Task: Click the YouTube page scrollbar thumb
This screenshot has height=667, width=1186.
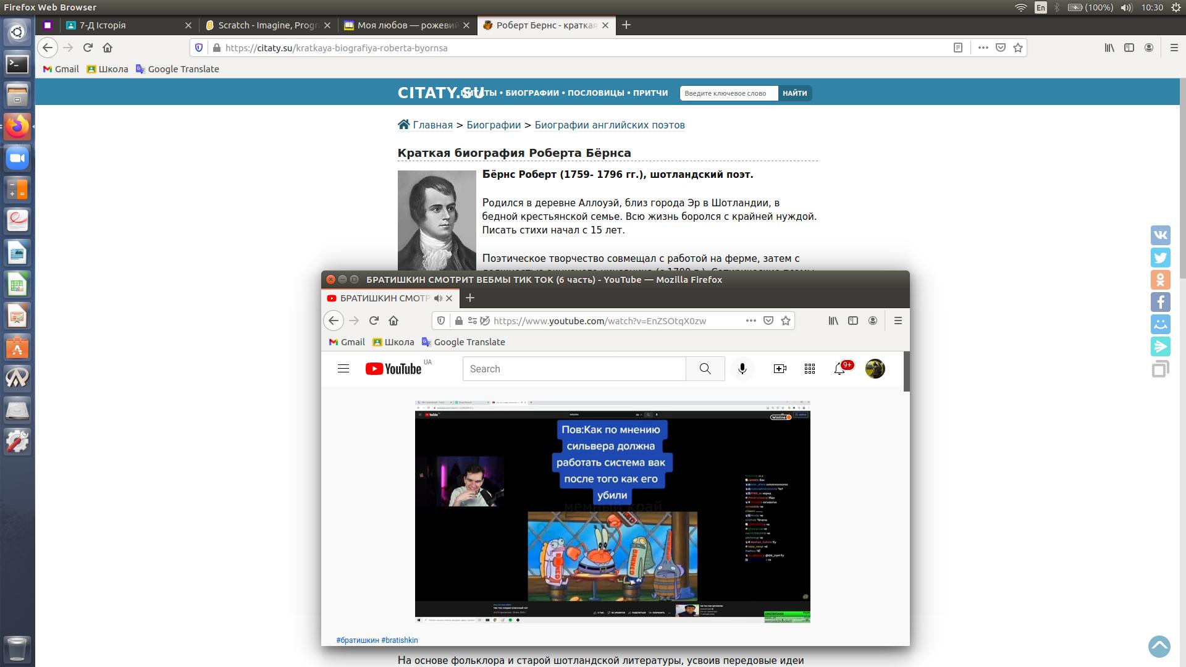Action: [x=907, y=371]
